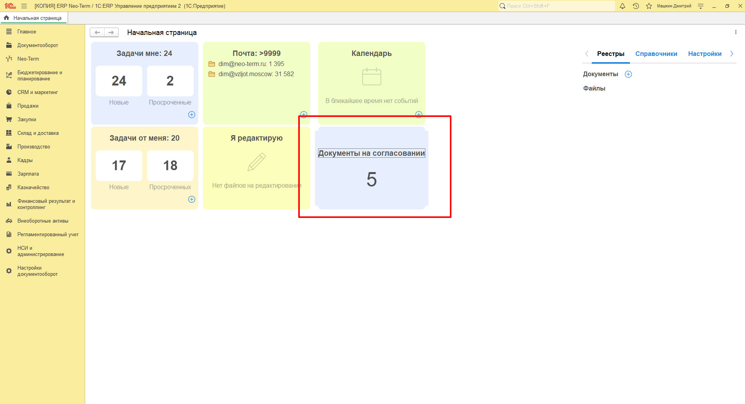Click the calendar icon in Календарь card
745x404 pixels.
click(x=372, y=77)
